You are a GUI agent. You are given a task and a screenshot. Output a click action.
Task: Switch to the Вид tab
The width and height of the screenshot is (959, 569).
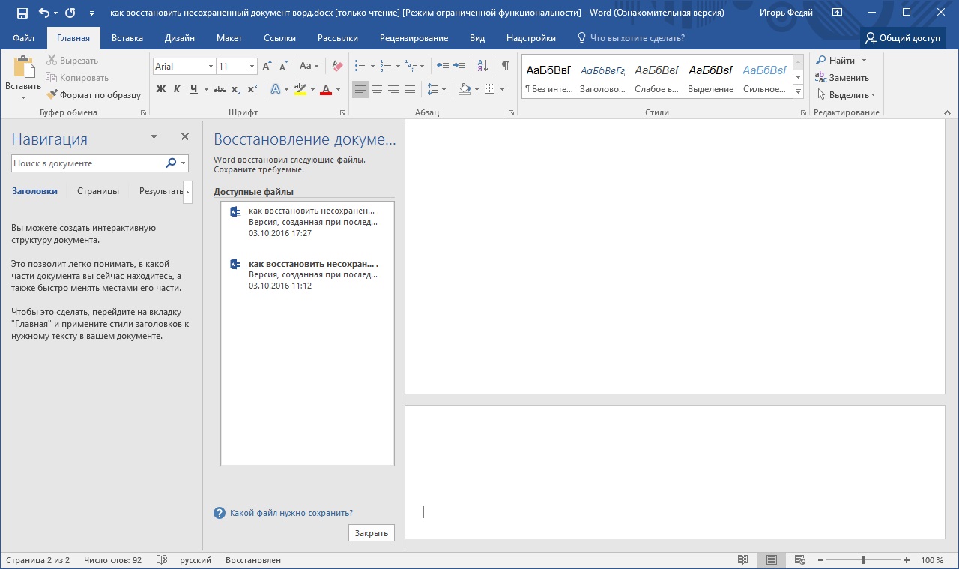click(477, 38)
